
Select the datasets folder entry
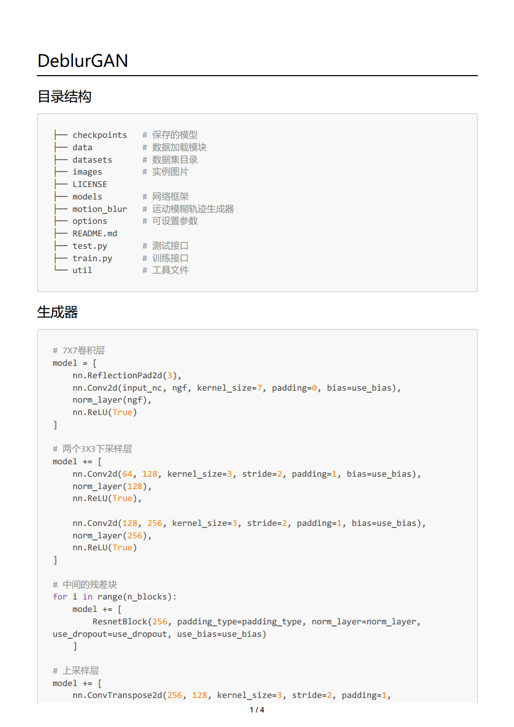point(92,160)
